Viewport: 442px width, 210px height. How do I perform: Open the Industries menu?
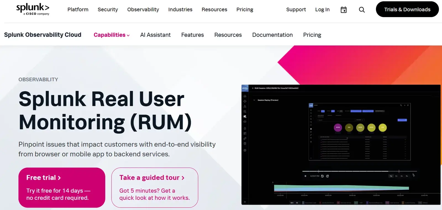pyautogui.click(x=180, y=10)
